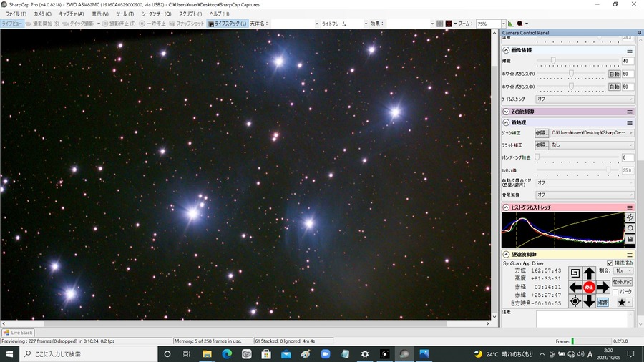Slew telescope left with the left arrow
The width and height of the screenshot is (644, 362).
point(575,288)
